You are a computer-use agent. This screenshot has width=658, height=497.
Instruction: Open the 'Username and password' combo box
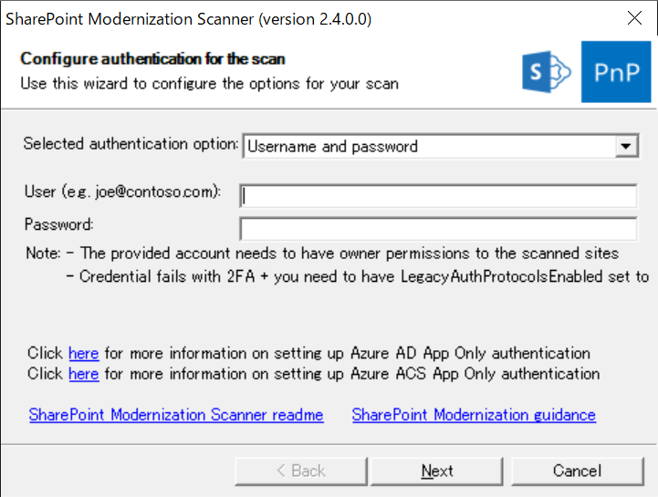pyautogui.click(x=429, y=146)
